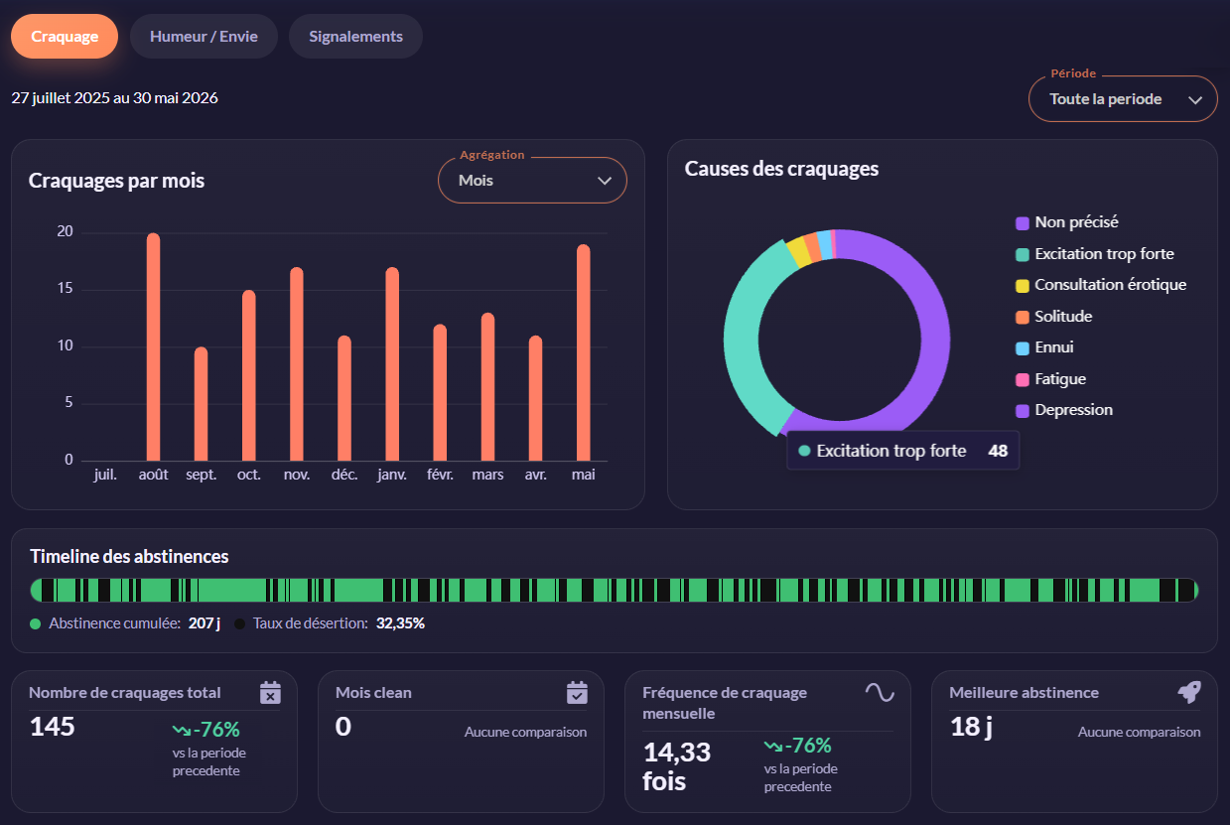Image resolution: width=1230 pixels, height=825 pixels.
Task: Click the y-axis label 20
Action: pyautogui.click(x=65, y=232)
